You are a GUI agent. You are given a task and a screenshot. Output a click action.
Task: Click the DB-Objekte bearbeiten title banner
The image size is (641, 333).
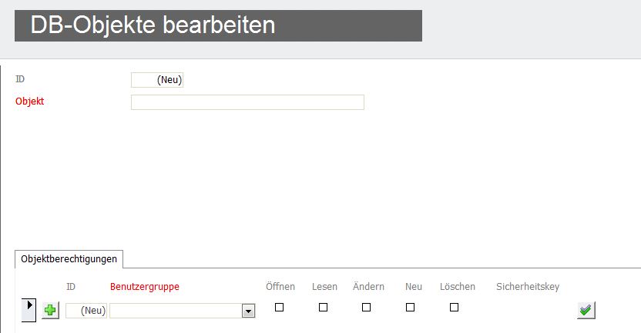tap(218, 25)
